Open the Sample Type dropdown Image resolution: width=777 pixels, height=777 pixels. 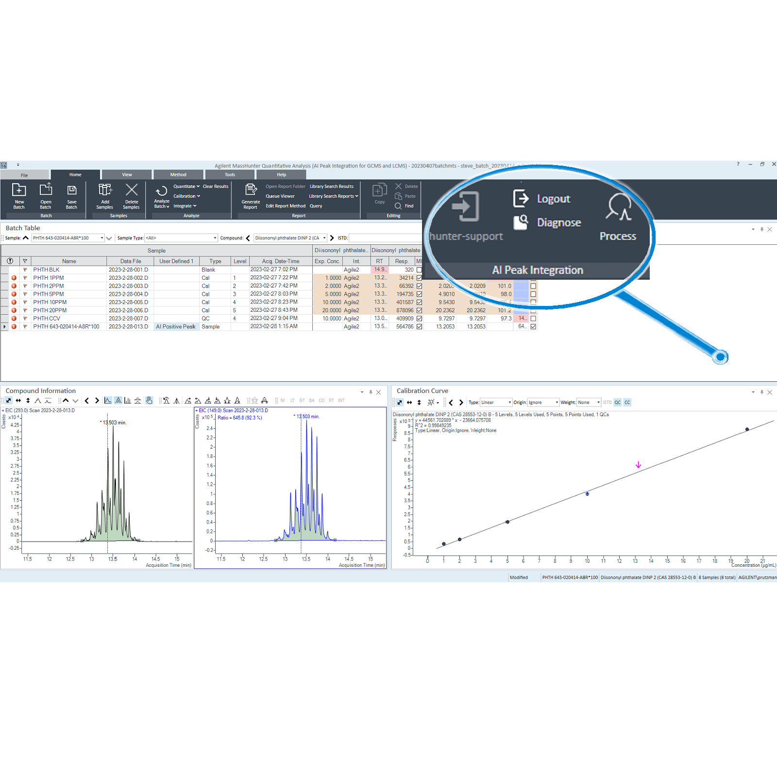[215, 238]
